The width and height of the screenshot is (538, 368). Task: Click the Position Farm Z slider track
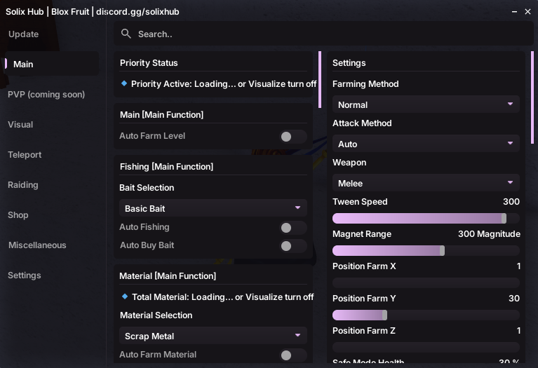click(426, 347)
